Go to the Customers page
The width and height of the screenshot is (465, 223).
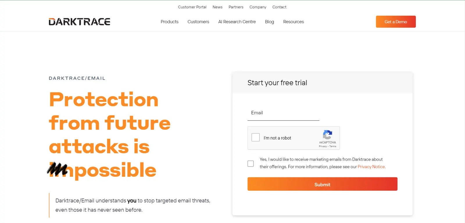coord(198,22)
